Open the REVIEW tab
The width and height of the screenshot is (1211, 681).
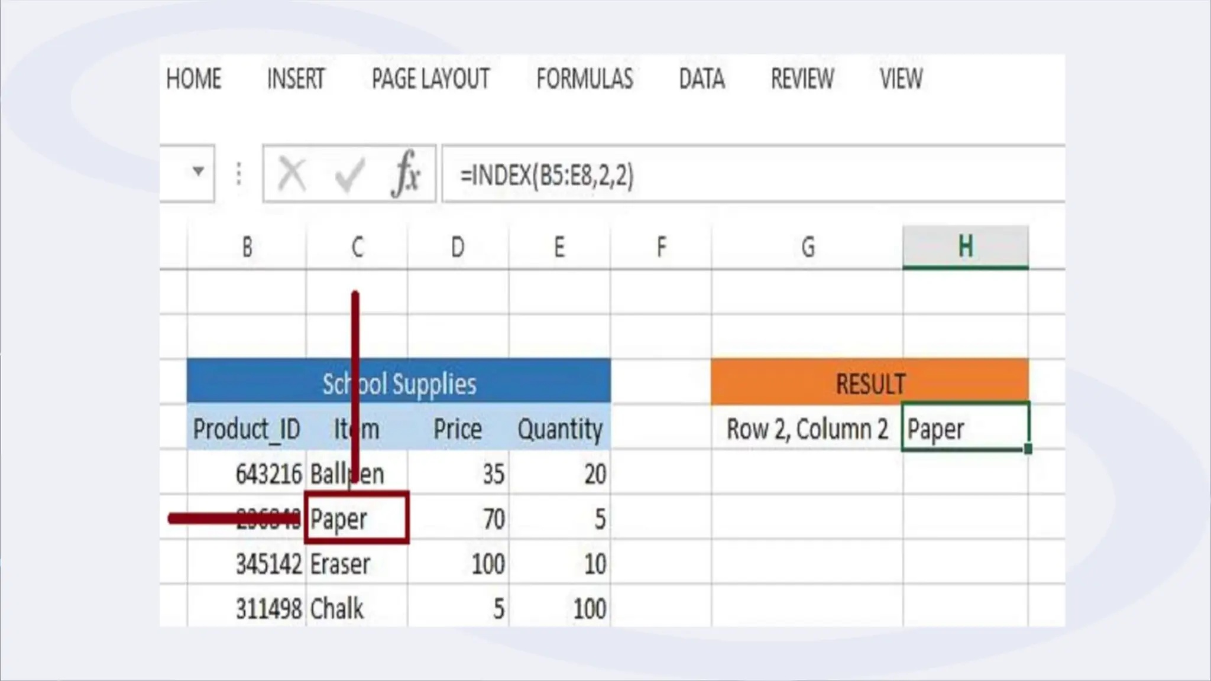[x=802, y=79]
